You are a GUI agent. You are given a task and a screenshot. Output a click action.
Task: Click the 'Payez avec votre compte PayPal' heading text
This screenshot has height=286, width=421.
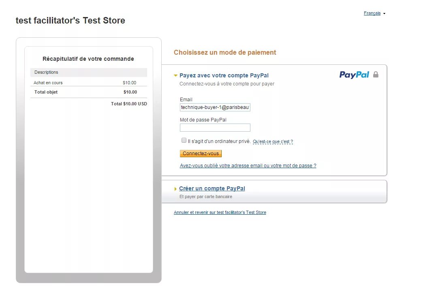coord(224,75)
